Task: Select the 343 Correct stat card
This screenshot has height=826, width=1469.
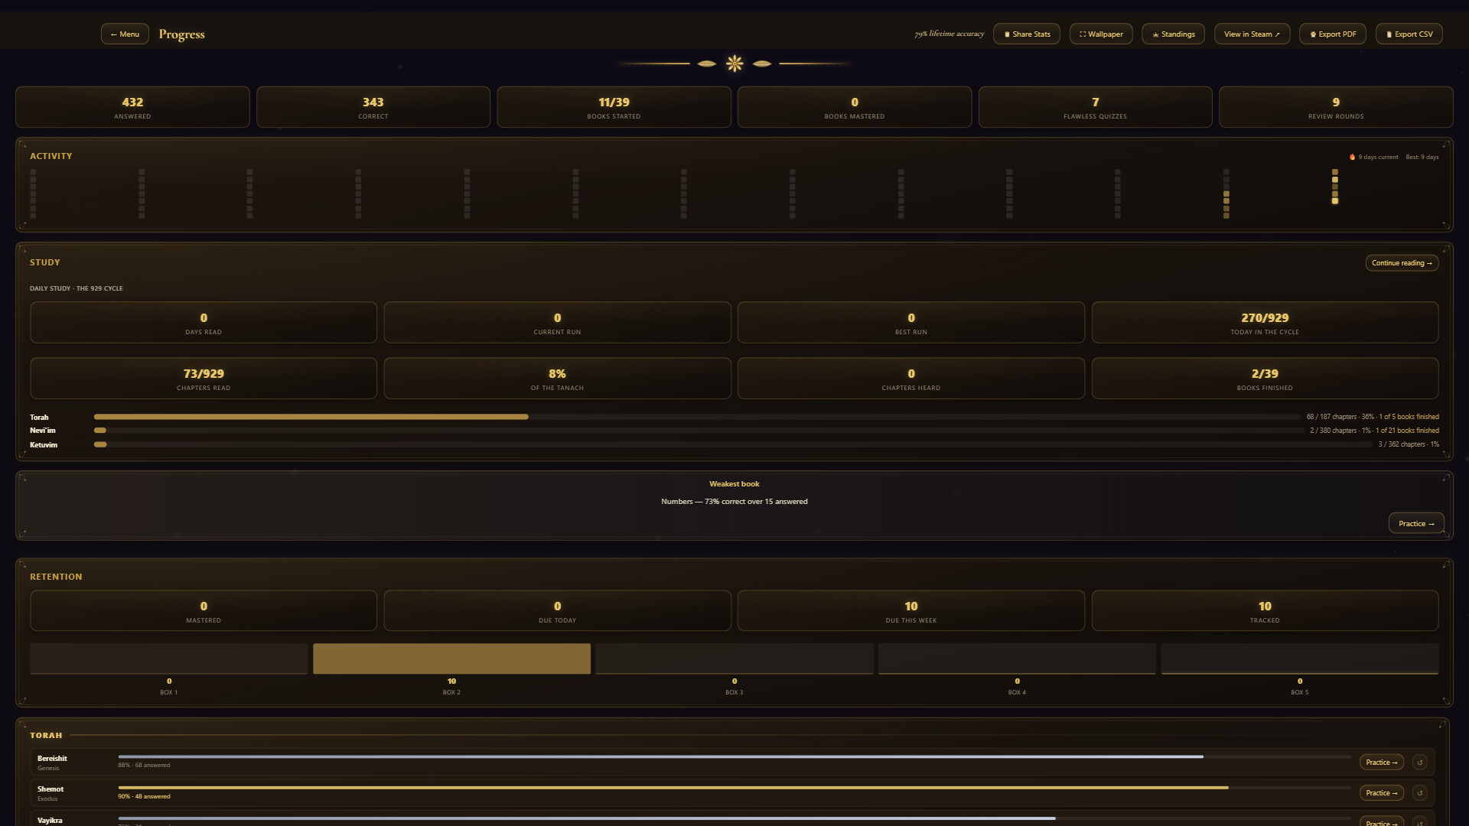Action: coord(373,107)
